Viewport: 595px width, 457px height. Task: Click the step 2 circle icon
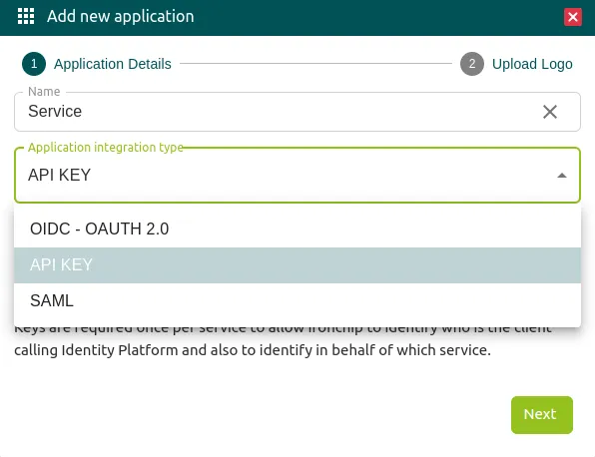[471, 64]
